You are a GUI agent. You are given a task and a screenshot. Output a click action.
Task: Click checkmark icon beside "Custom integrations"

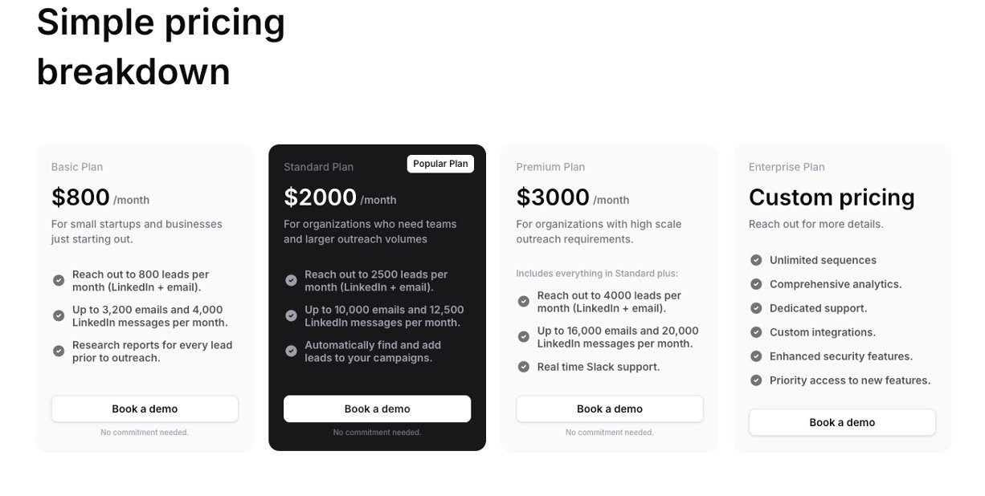point(756,332)
